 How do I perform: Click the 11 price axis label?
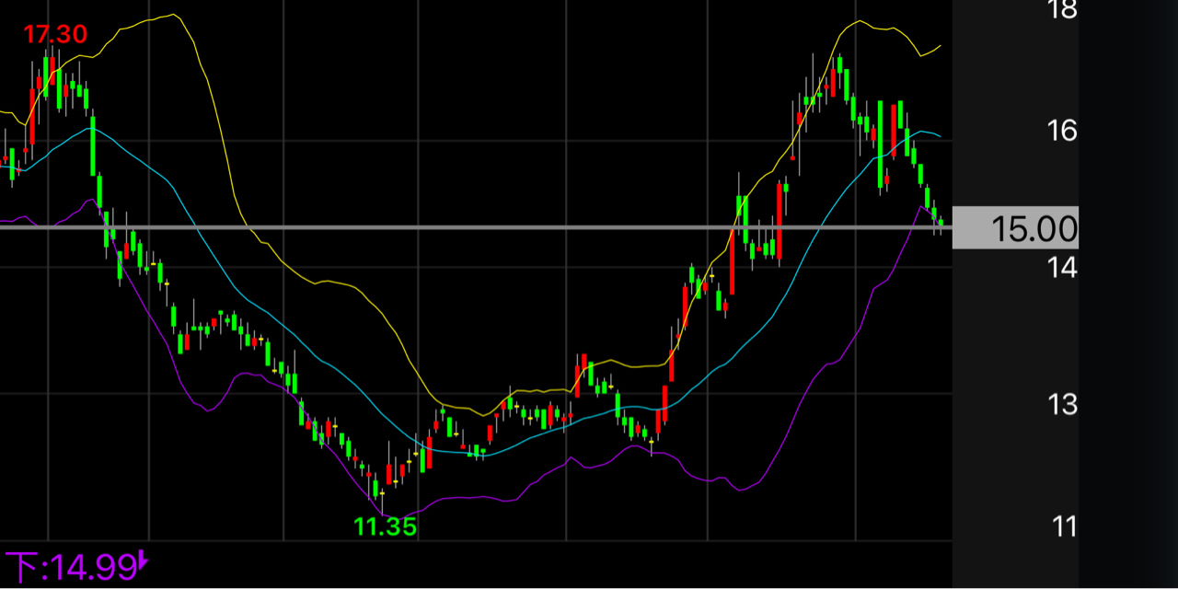[1064, 526]
